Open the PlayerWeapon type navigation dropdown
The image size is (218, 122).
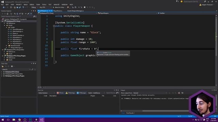pos(127,13)
